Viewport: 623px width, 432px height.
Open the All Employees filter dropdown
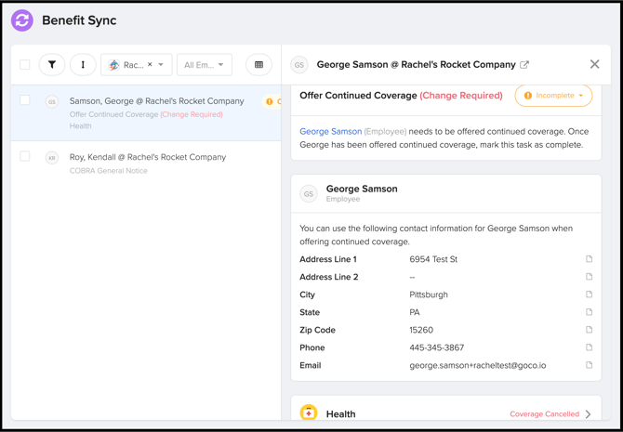205,65
